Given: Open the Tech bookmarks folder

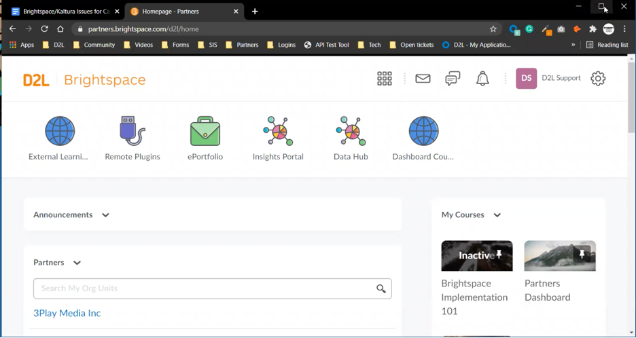Looking at the screenshot, I should [370, 45].
